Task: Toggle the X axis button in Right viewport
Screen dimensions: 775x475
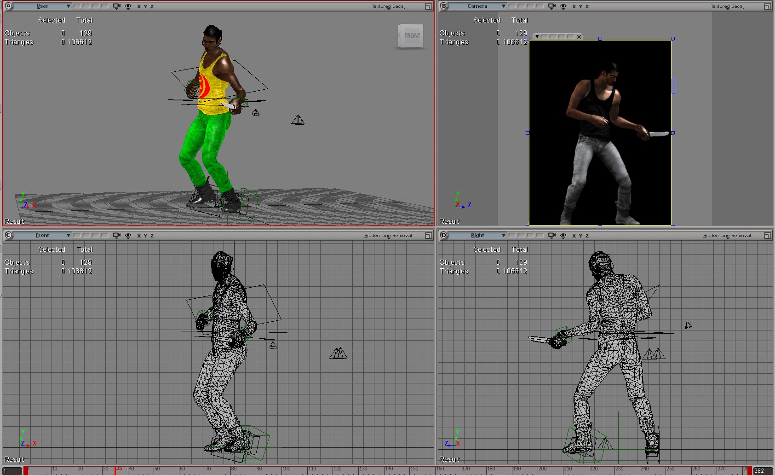Action: 574,236
